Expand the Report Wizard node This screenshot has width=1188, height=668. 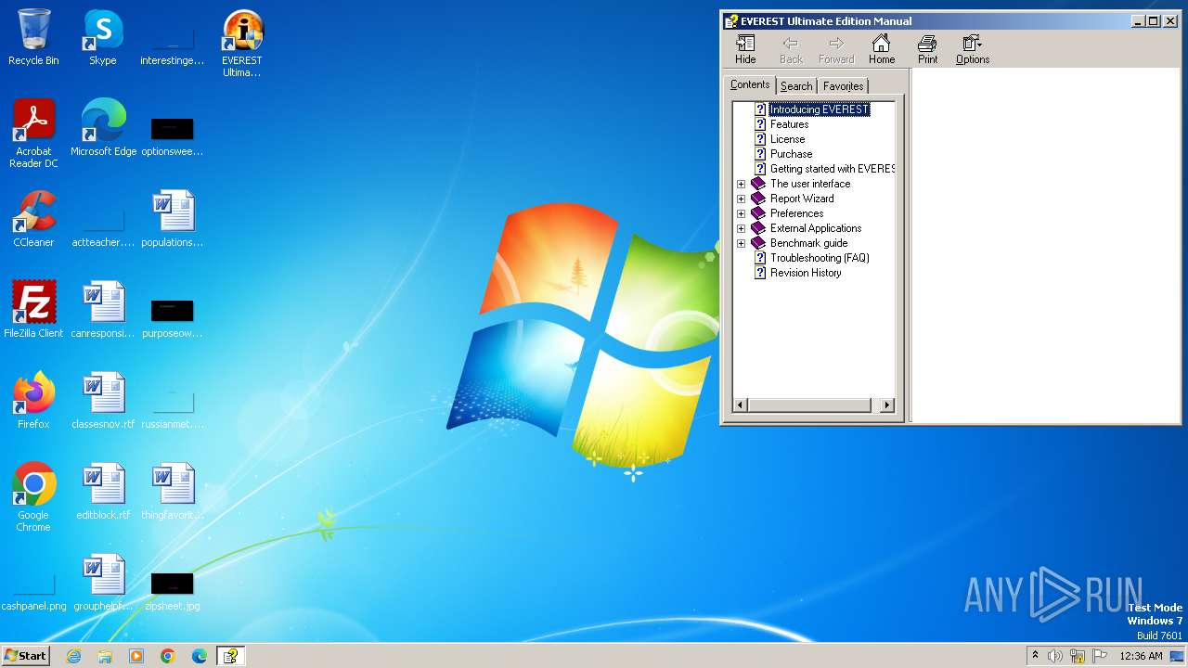(741, 199)
